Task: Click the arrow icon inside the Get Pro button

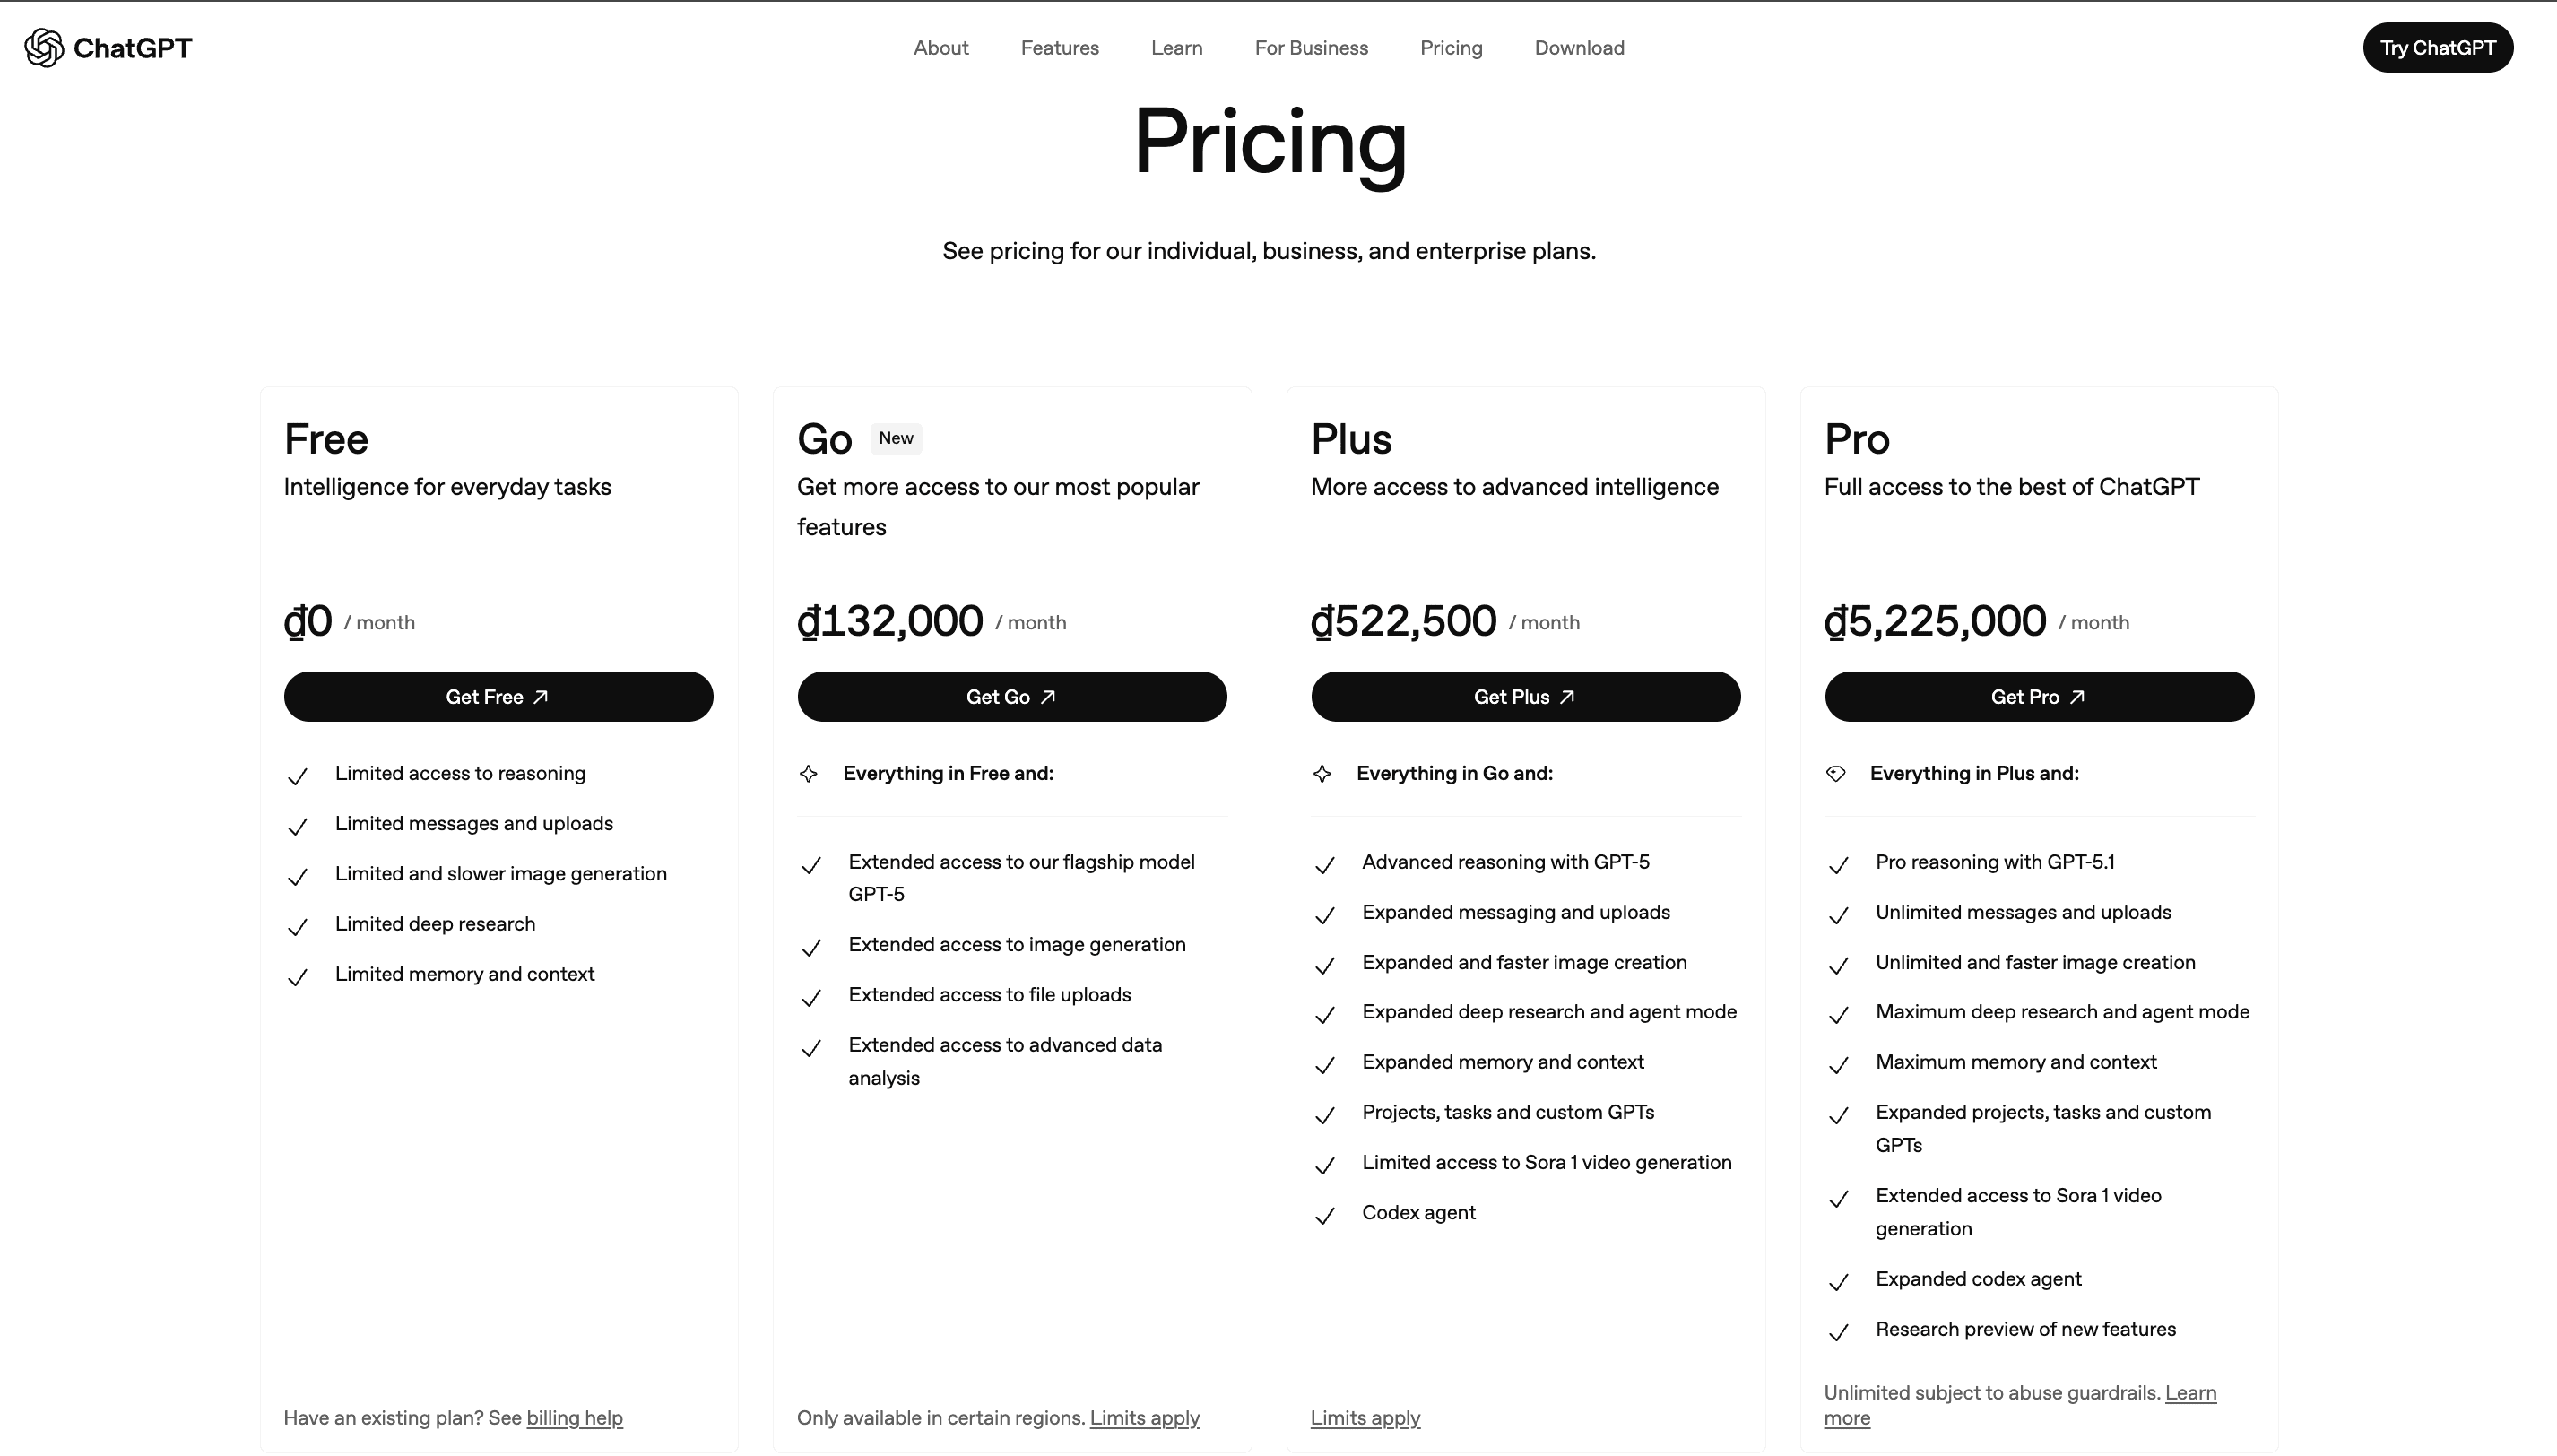Action: point(2078,696)
